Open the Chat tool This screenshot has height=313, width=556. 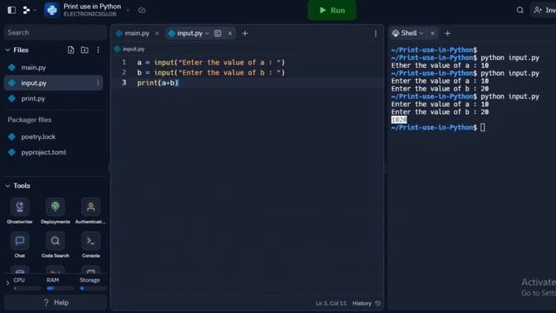pos(19,245)
